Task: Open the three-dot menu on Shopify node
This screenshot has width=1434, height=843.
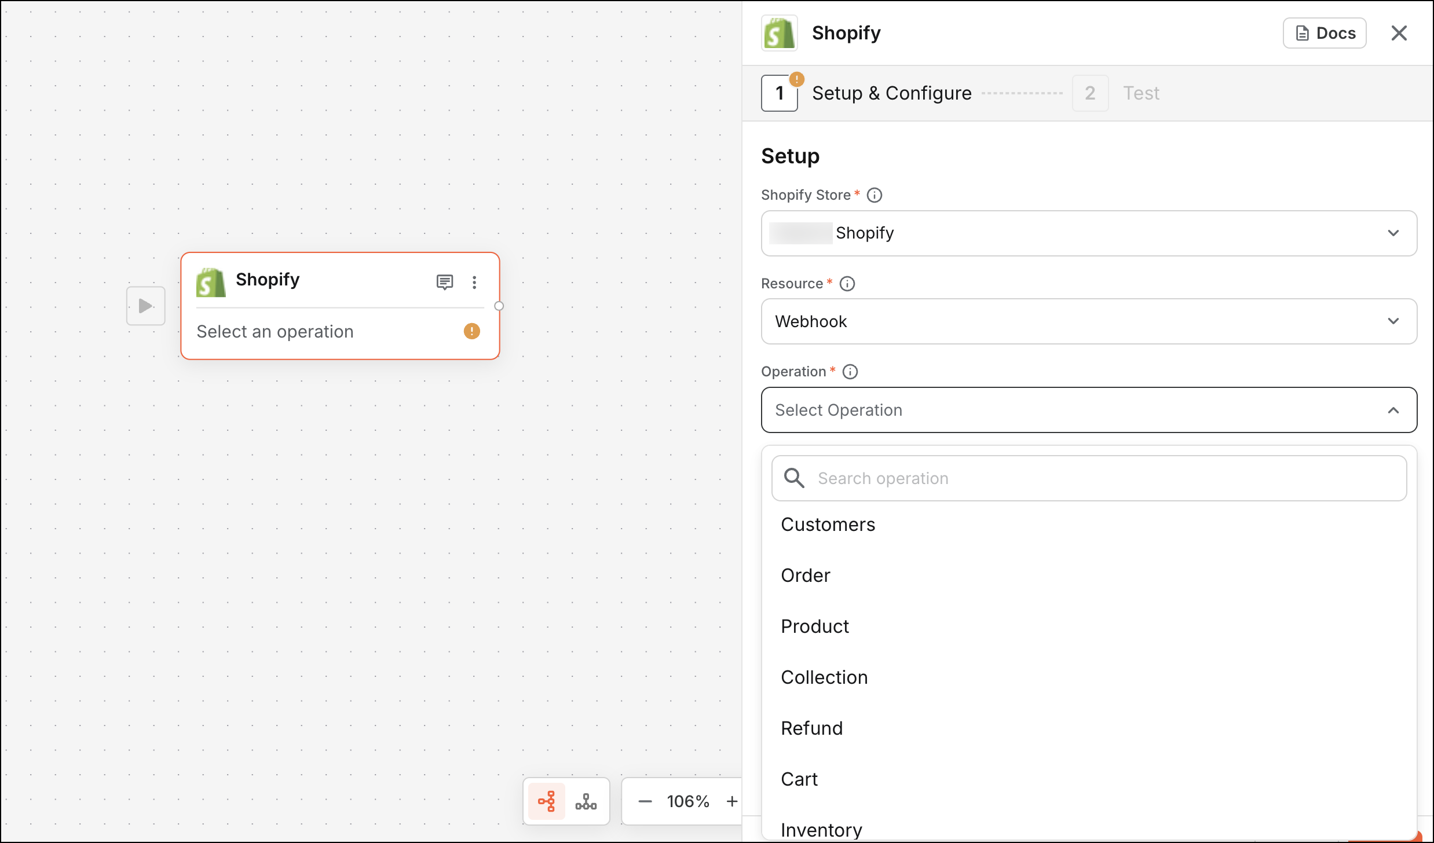Action: pos(474,282)
